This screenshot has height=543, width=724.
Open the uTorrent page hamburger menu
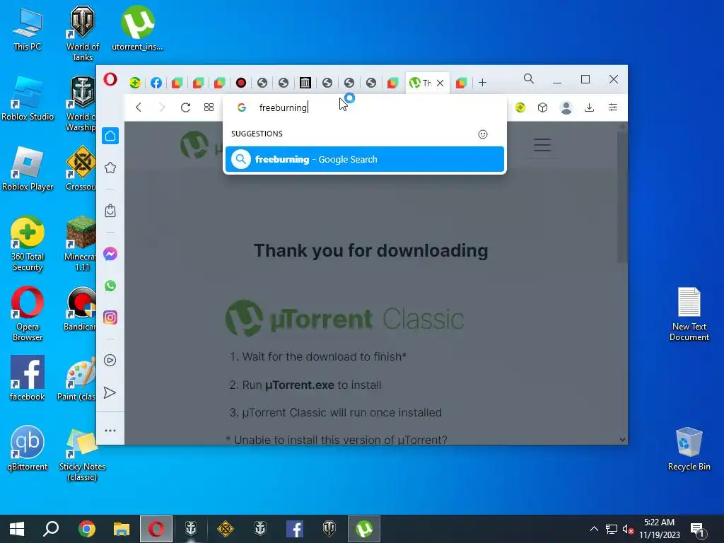click(x=542, y=145)
